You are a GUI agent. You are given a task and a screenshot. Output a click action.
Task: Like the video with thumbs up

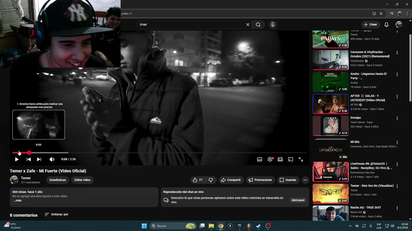(198, 180)
